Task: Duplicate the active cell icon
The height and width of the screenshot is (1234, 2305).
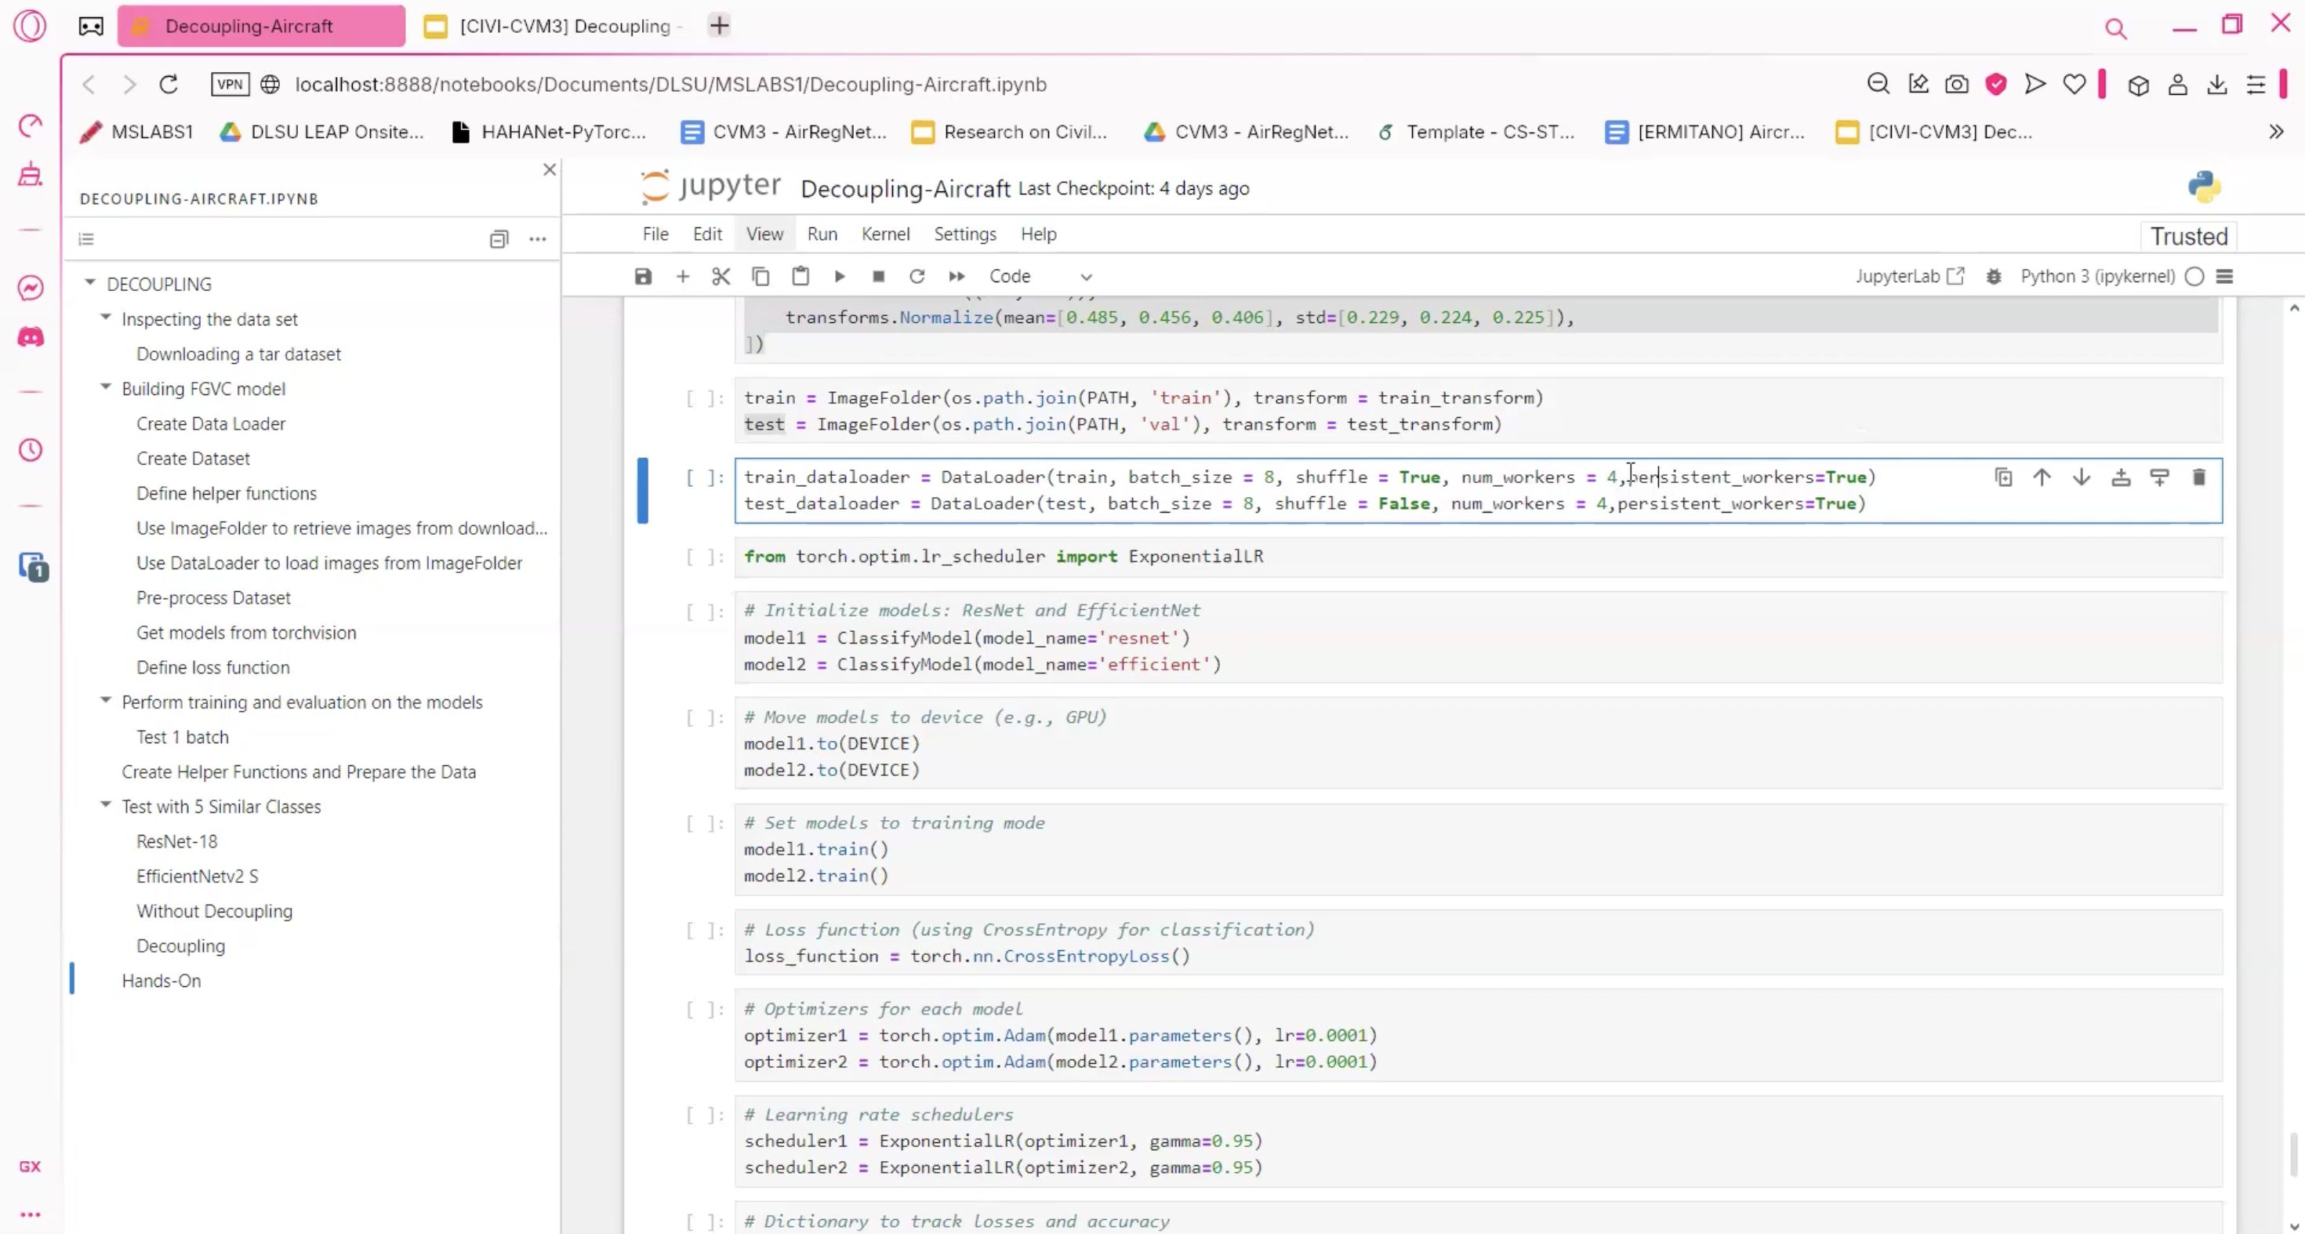Action: coord(2003,477)
